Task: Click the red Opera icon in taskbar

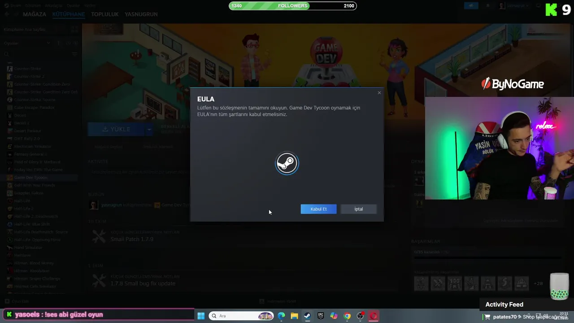Action: tap(373, 316)
